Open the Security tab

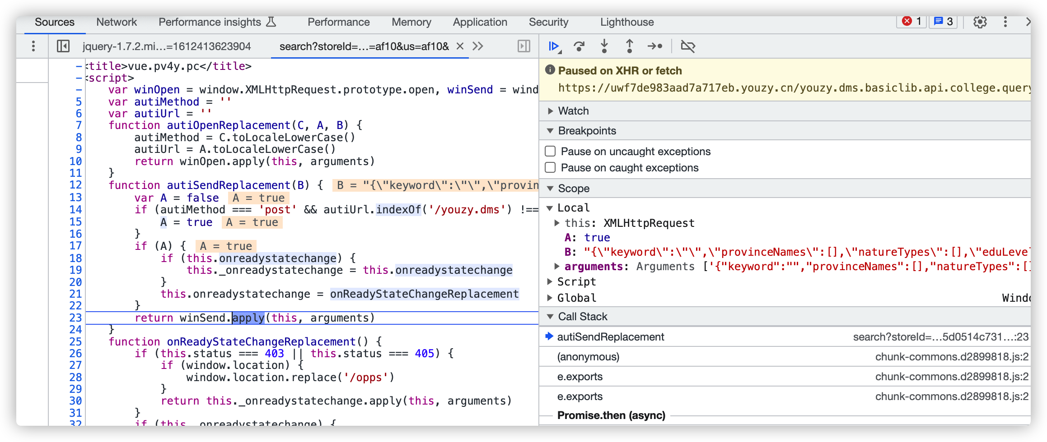point(549,22)
